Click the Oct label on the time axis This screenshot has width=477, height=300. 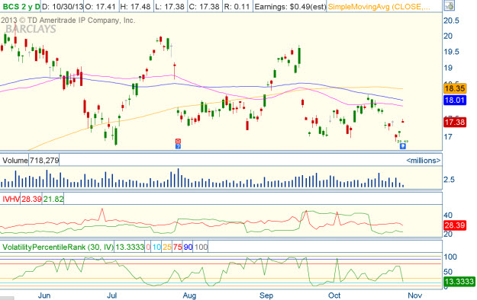pos(334,295)
